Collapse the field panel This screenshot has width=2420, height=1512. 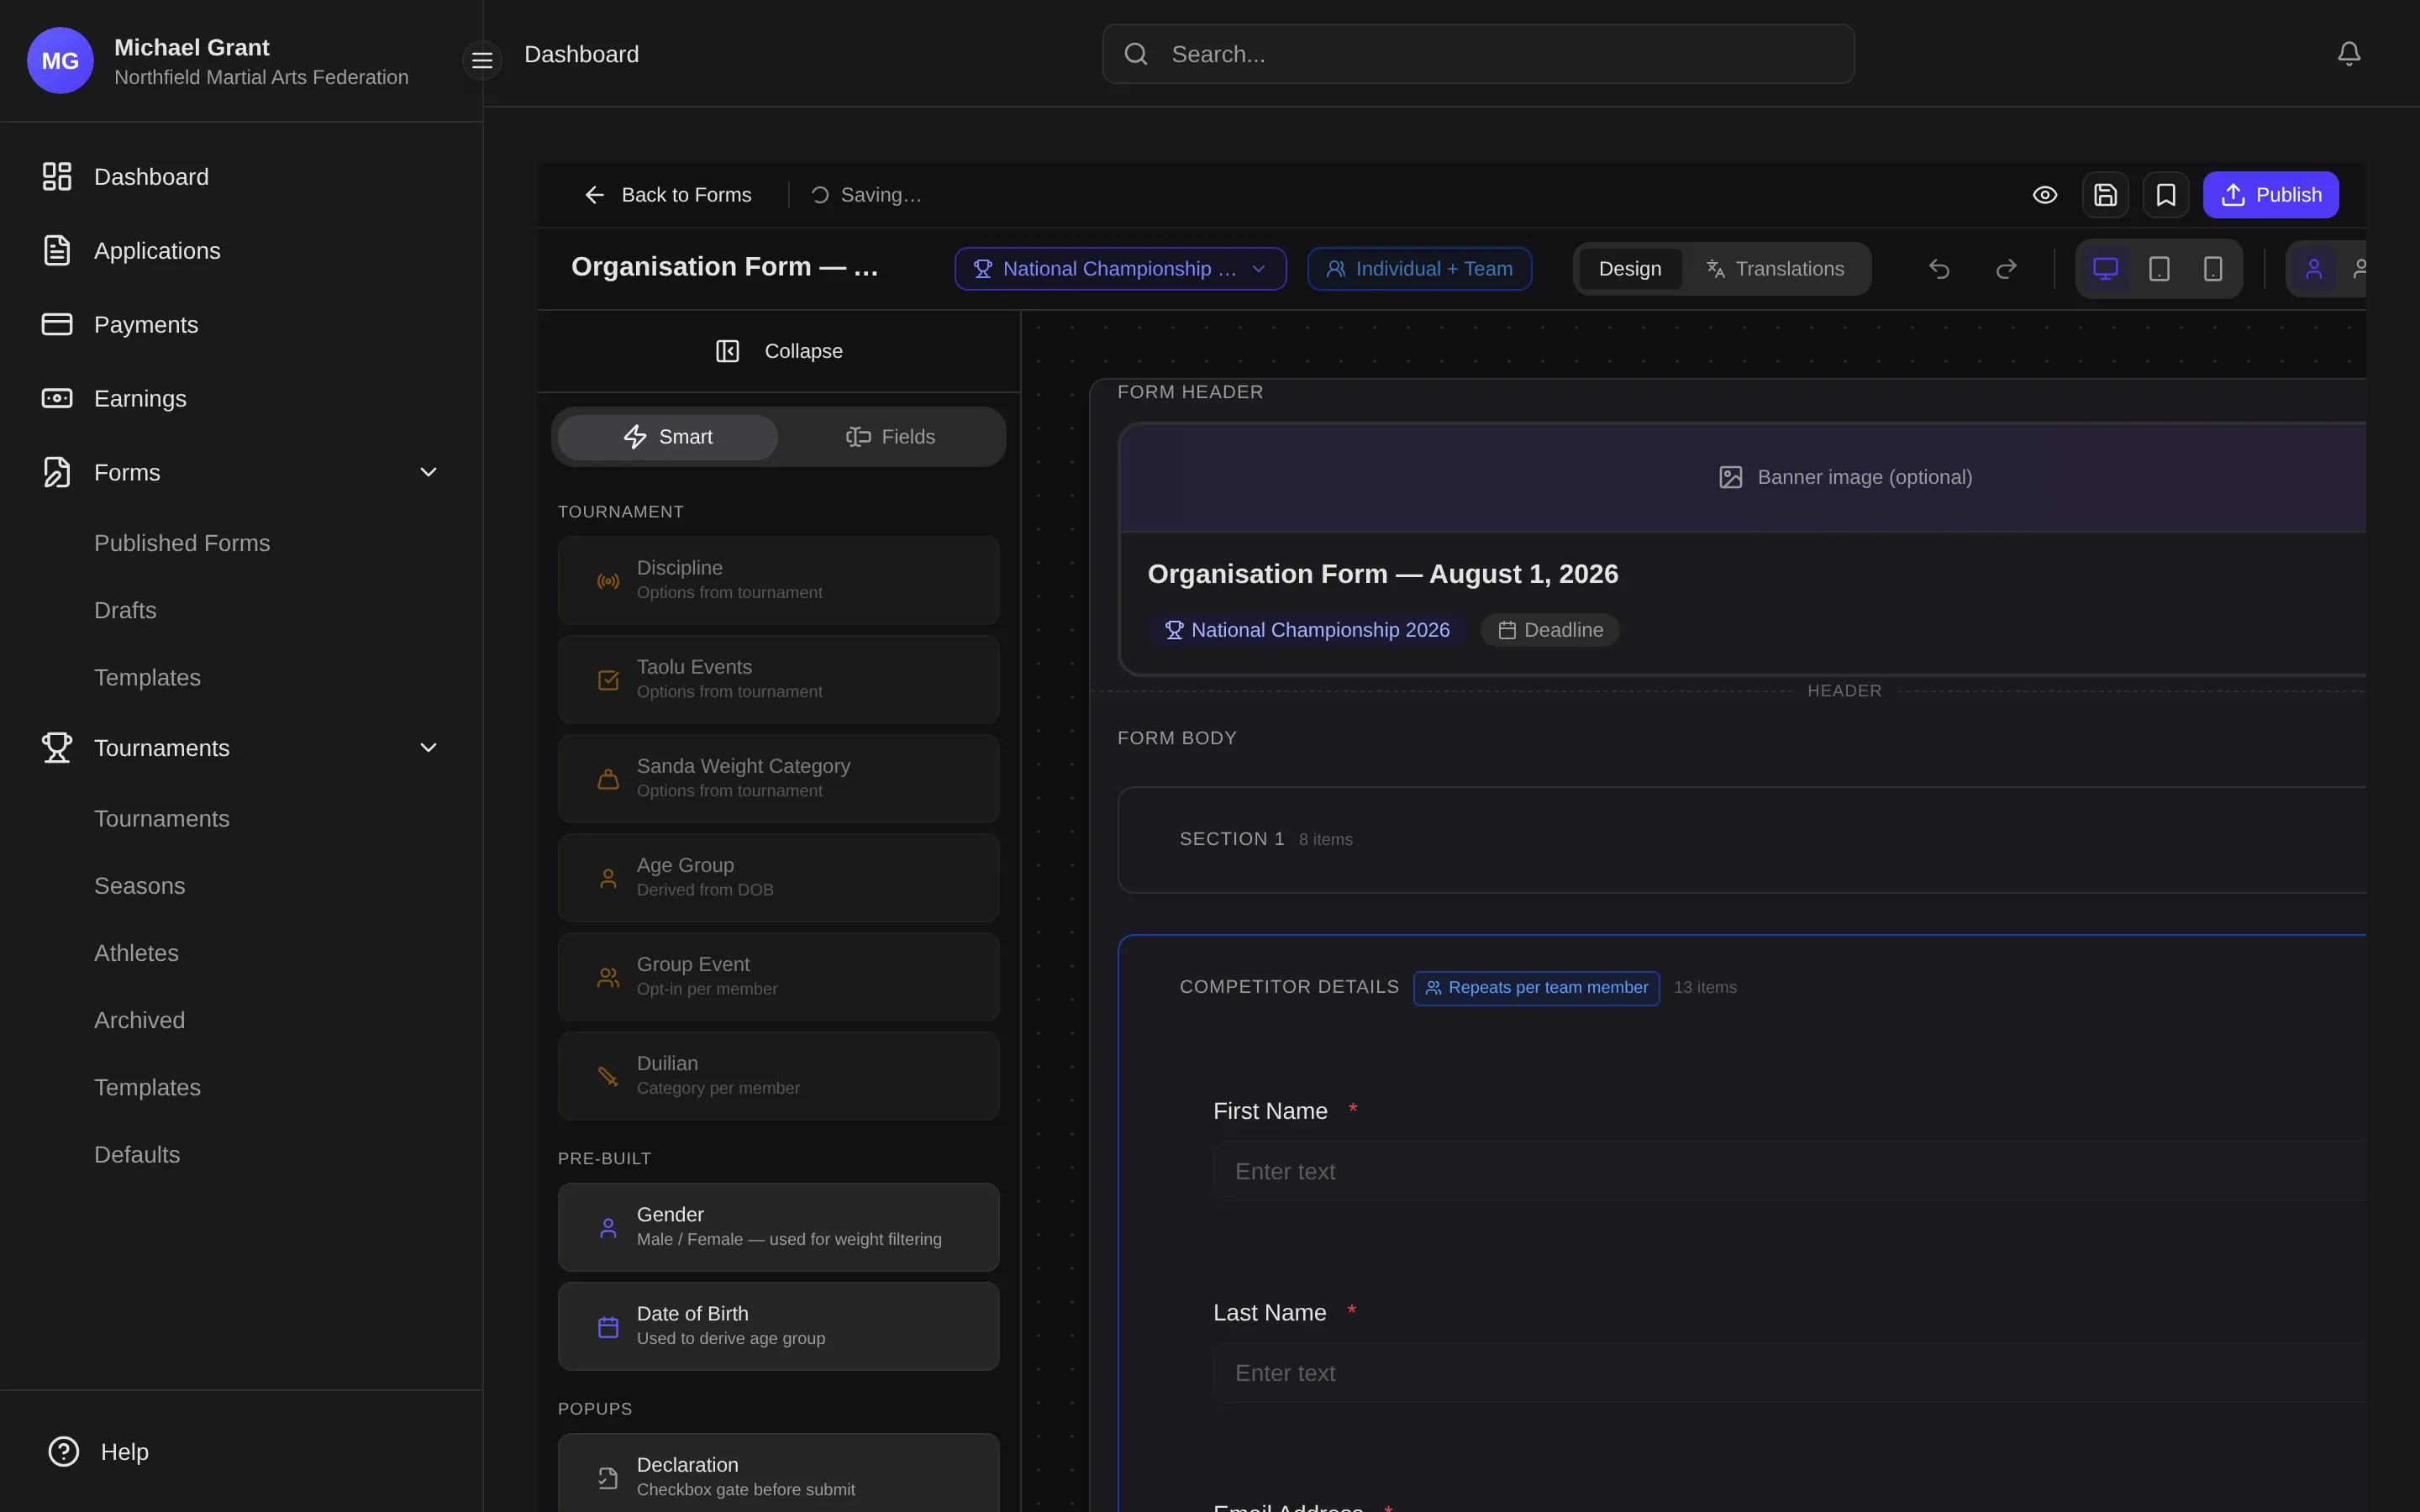779,351
